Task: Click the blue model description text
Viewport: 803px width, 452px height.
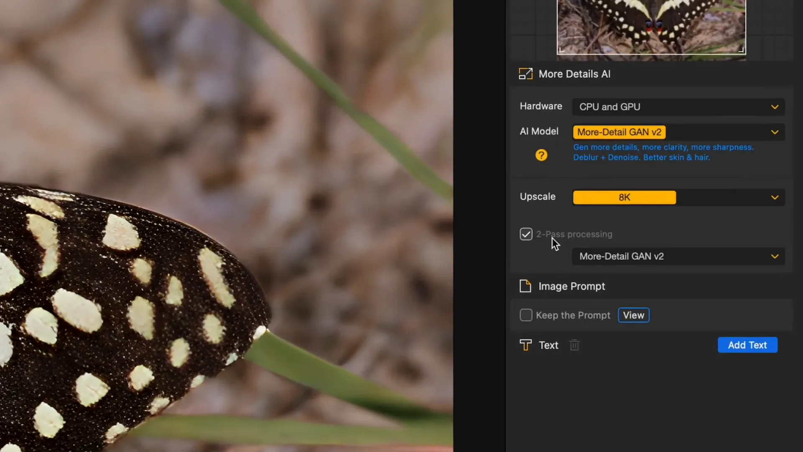Action: pos(662,152)
